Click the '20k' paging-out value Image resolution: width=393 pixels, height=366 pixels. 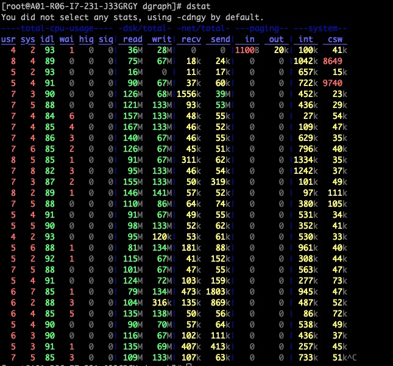tap(281, 50)
